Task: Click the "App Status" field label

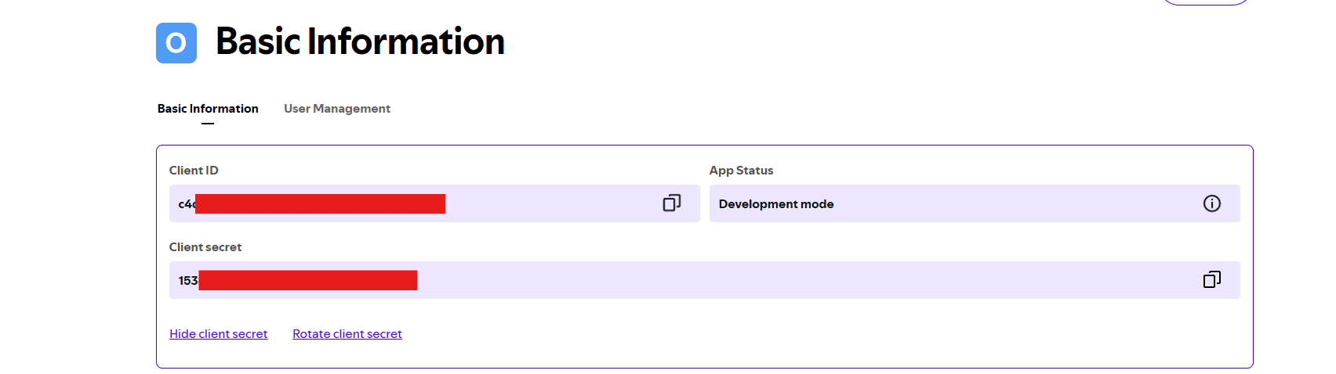Action: tap(741, 171)
